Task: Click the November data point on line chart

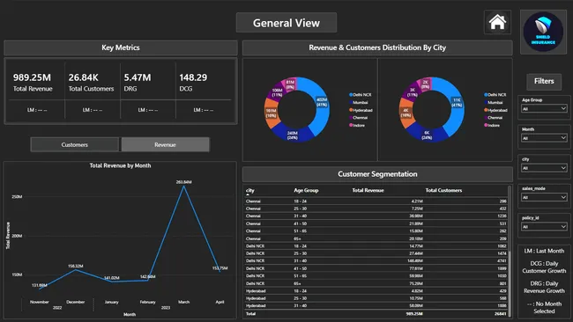Action: pos(40,289)
